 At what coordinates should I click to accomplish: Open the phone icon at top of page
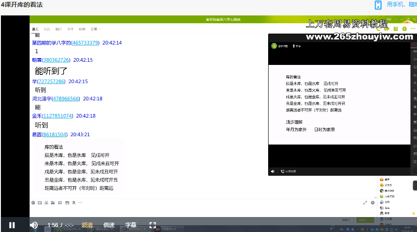coord(378,5)
